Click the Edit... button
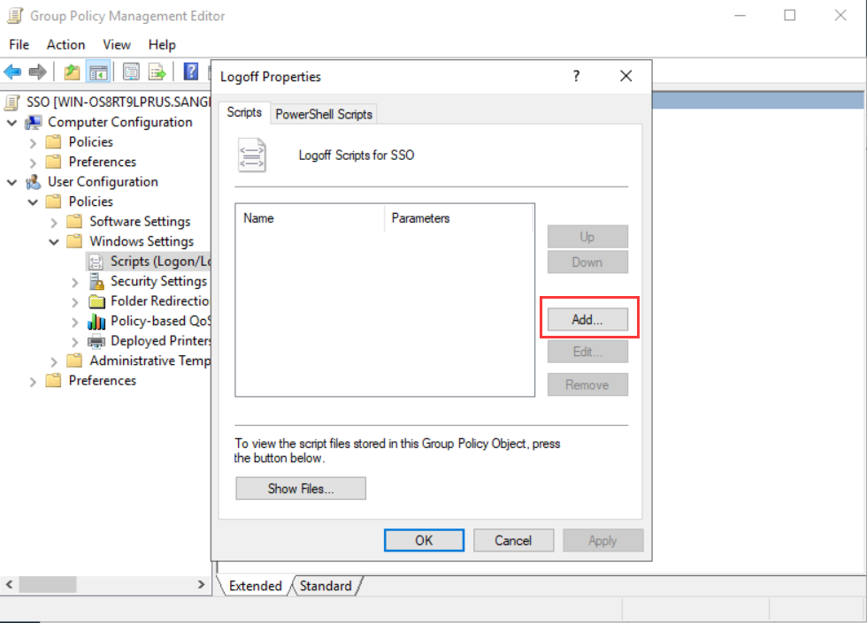The image size is (867, 623). pyautogui.click(x=587, y=352)
